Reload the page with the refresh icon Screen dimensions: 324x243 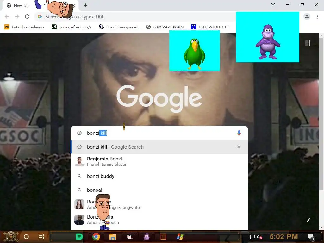coord(27,16)
